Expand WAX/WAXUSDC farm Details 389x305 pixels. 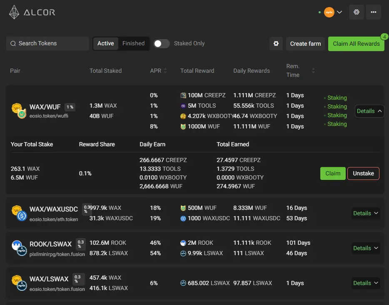pos(366,213)
